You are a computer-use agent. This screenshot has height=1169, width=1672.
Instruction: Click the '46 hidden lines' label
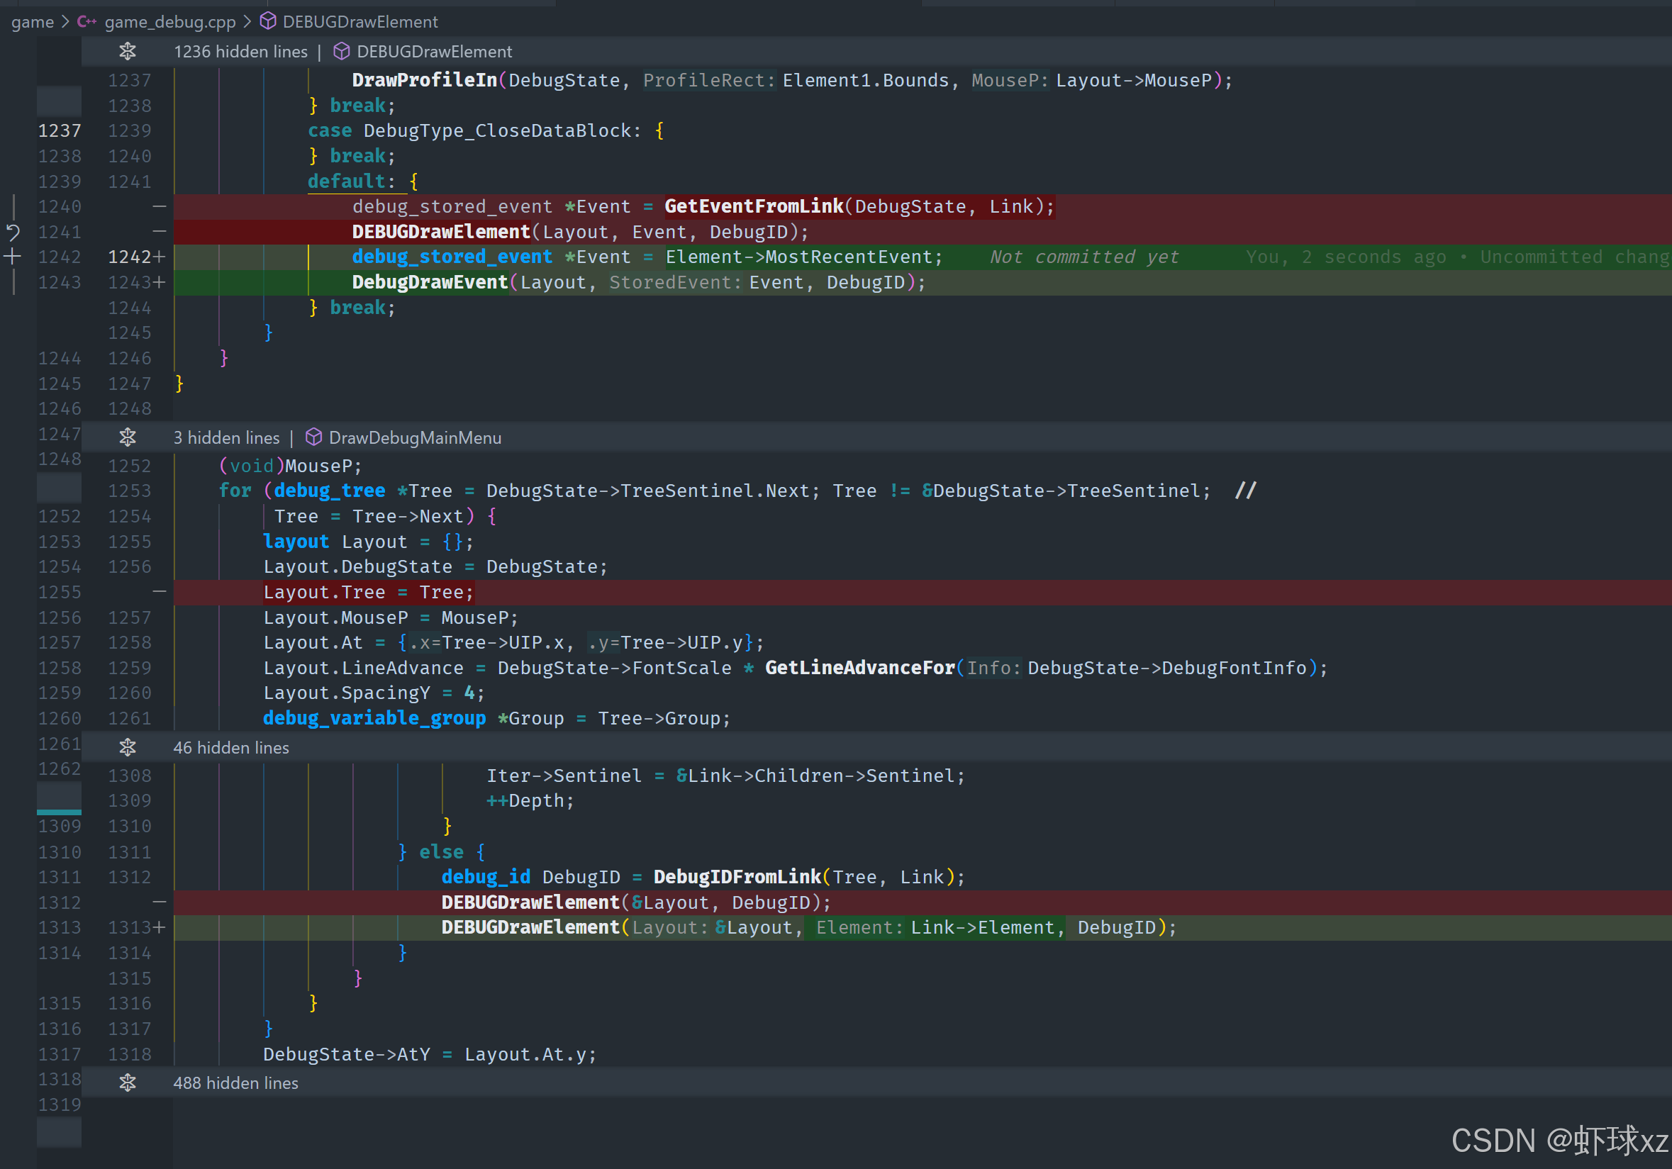pyautogui.click(x=231, y=747)
